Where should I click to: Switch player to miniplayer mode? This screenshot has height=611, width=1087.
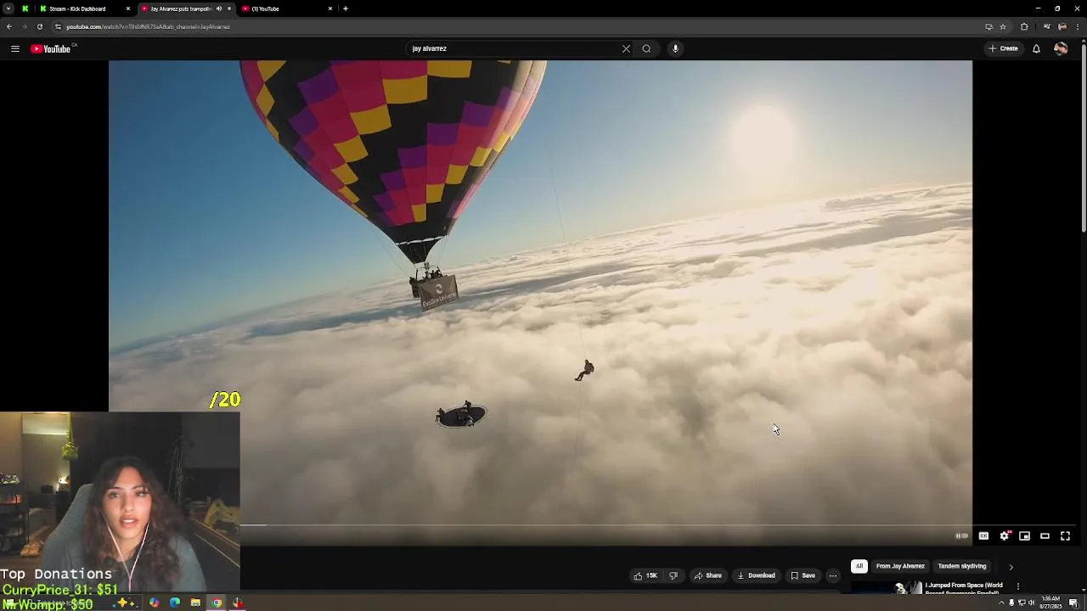click(1025, 535)
